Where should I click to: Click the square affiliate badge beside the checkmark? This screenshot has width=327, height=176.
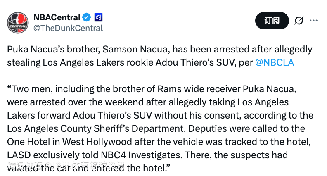point(98,17)
